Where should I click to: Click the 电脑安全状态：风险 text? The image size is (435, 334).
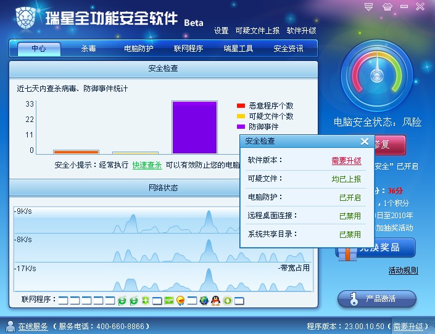click(x=378, y=122)
